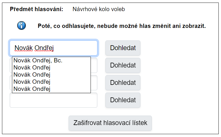
Task: Click the bold warning about changing your vote
Action: (x=122, y=26)
